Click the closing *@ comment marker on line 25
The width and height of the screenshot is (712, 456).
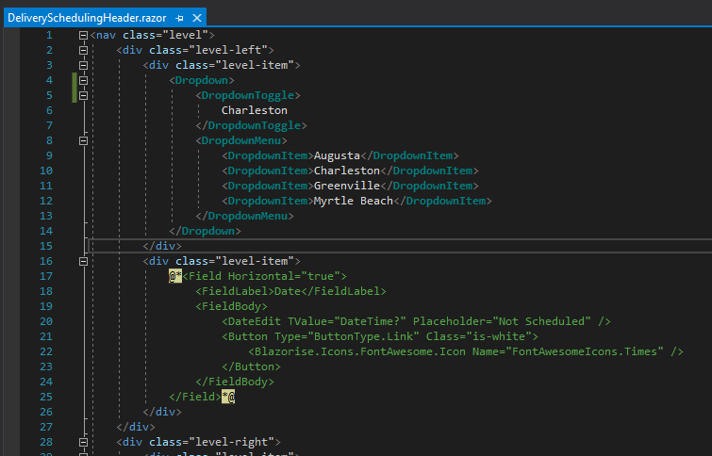pos(228,397)
